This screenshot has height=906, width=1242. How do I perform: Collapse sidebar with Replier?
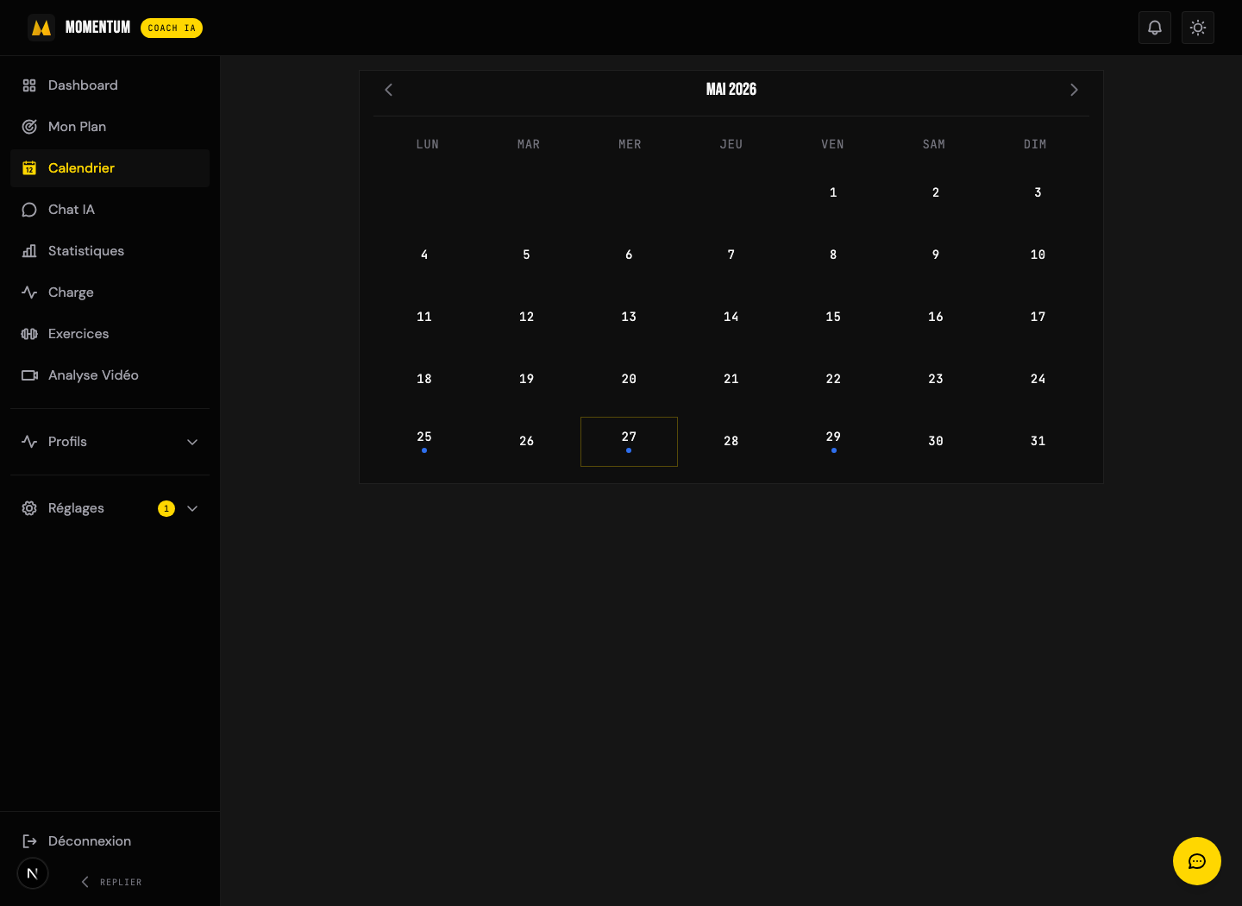[111, 882]
